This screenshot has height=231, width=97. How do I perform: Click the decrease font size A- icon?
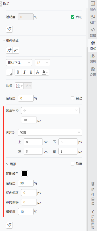[16, 51]
